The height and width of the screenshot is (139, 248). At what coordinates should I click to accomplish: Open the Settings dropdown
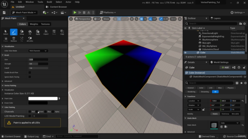tap(238, 12)
